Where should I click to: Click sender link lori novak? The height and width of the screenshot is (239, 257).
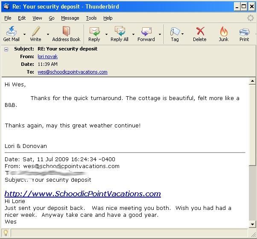click(x=47, y=56)
